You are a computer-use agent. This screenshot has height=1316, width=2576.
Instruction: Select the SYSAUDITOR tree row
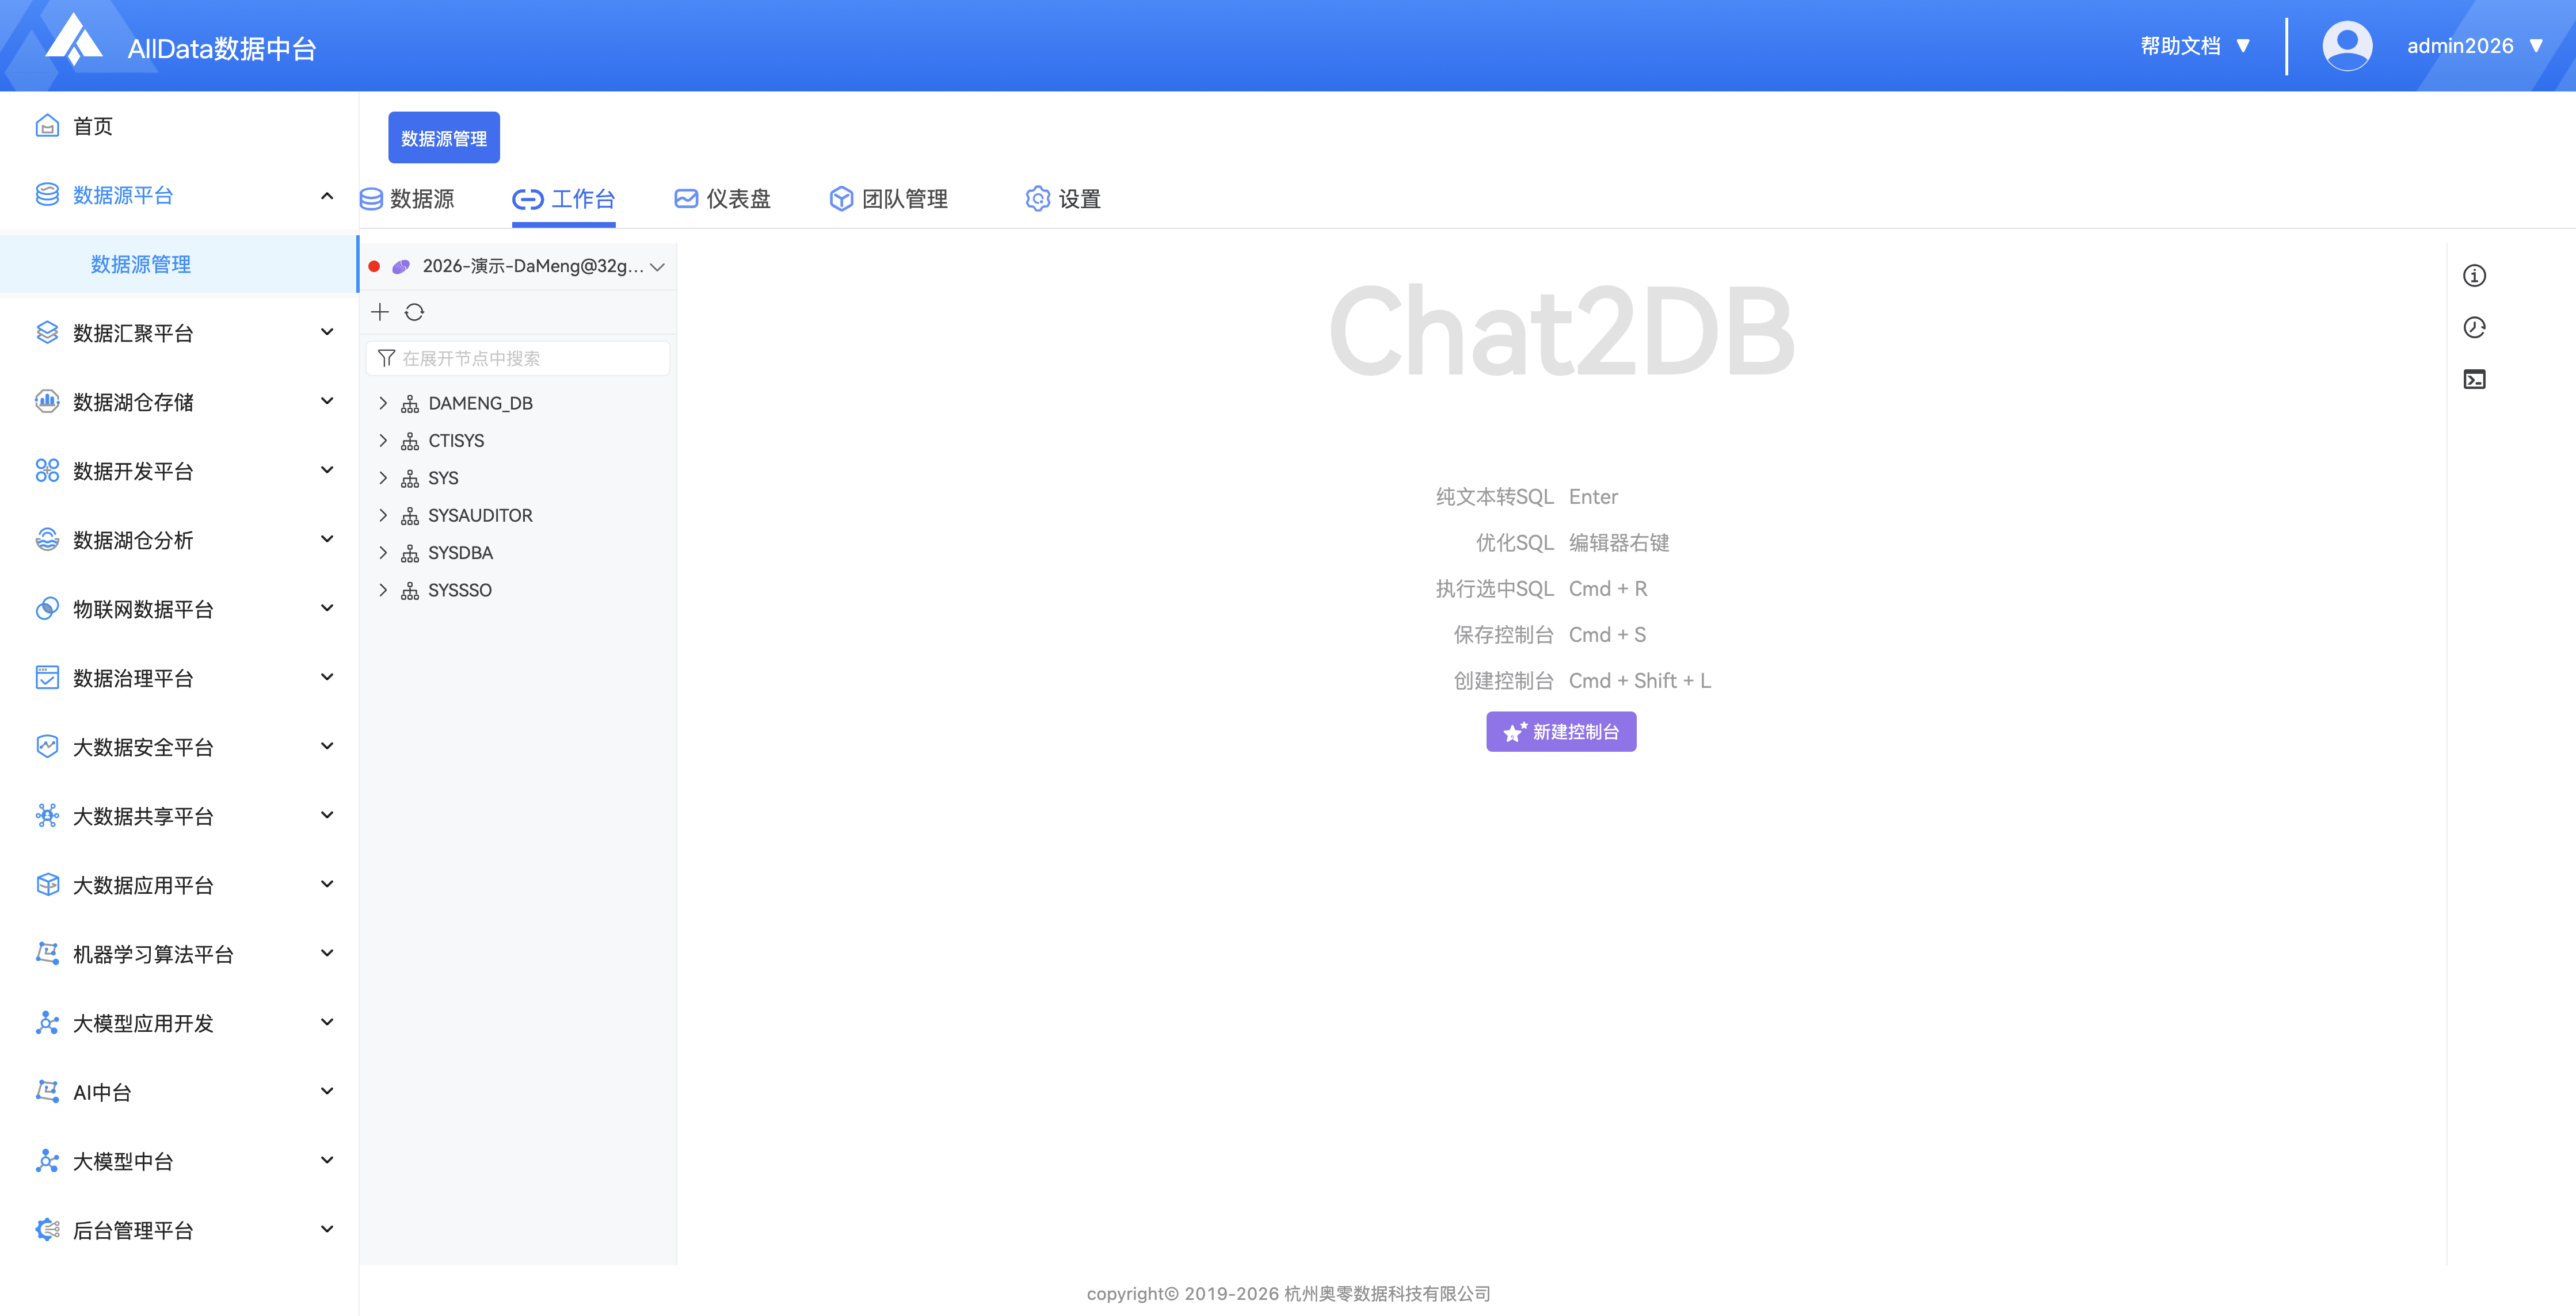click(x=518, y=515)
